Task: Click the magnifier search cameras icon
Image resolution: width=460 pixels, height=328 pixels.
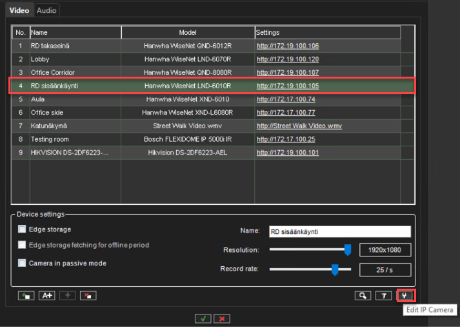Action: [364, 296]
